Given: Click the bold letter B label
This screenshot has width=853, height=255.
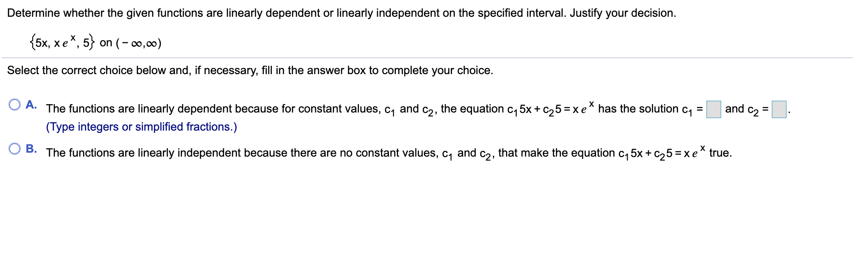Looking at the screenshot, I should 31,149.
